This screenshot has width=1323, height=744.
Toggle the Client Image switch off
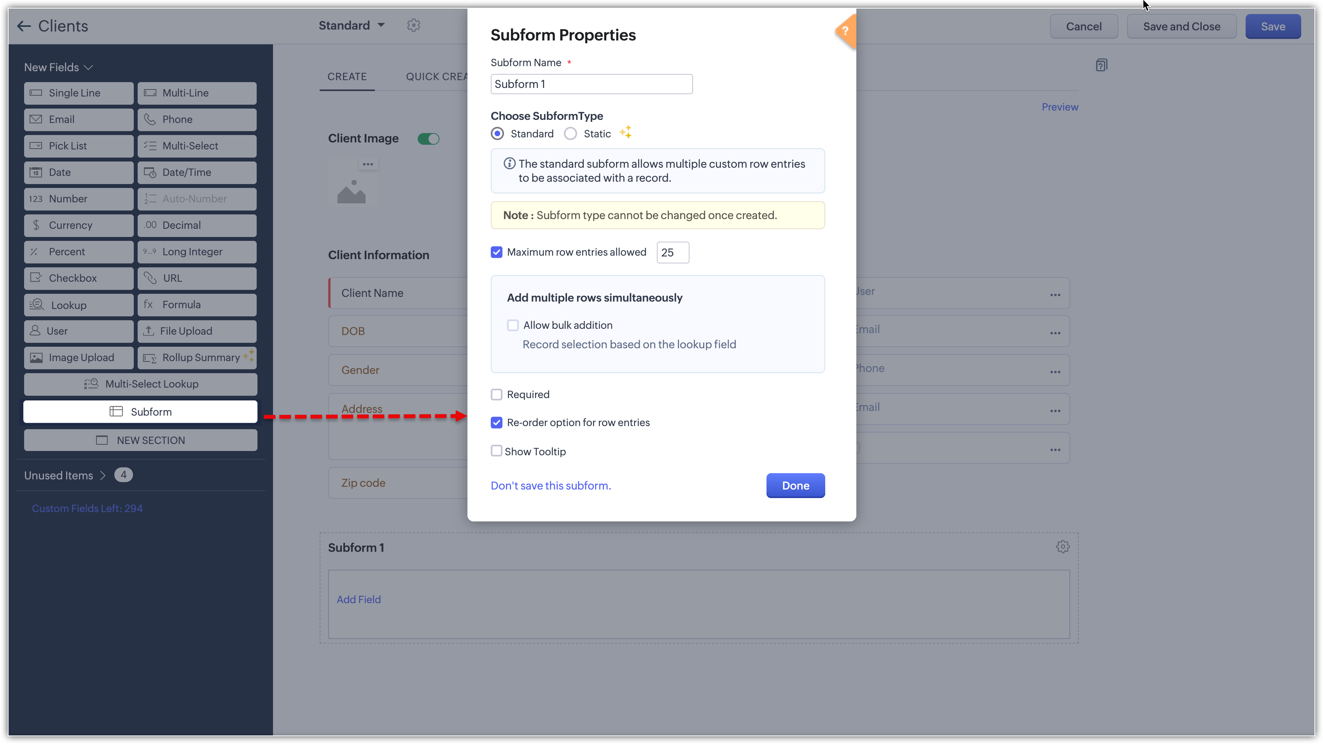point(428,139)
